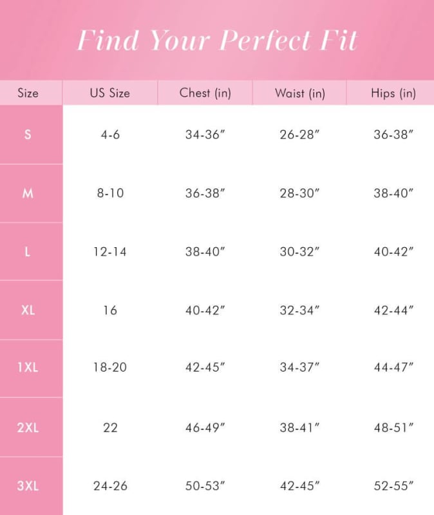Click the 46-49" chest value for 2XL
The width and height of the screenshot is (434, 515).
205,427
